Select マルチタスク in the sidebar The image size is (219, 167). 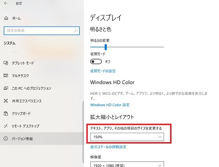[42, 76]
